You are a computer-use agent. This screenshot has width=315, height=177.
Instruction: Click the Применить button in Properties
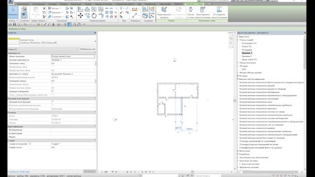90,172
